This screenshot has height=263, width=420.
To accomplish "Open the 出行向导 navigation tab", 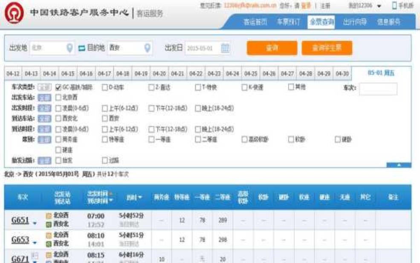I will point(355,22).
